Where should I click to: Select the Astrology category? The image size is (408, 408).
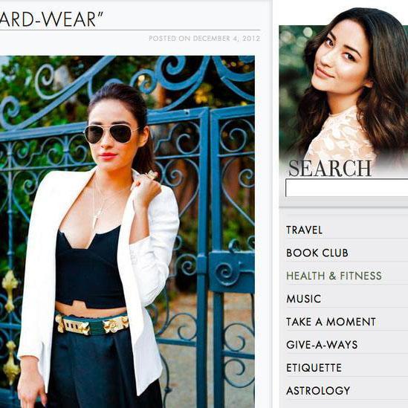point(318,391)
